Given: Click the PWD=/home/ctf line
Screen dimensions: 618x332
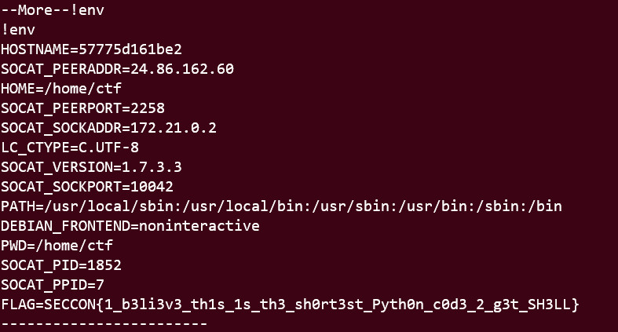Looking at the screenshot, I should tap(57, 246).
